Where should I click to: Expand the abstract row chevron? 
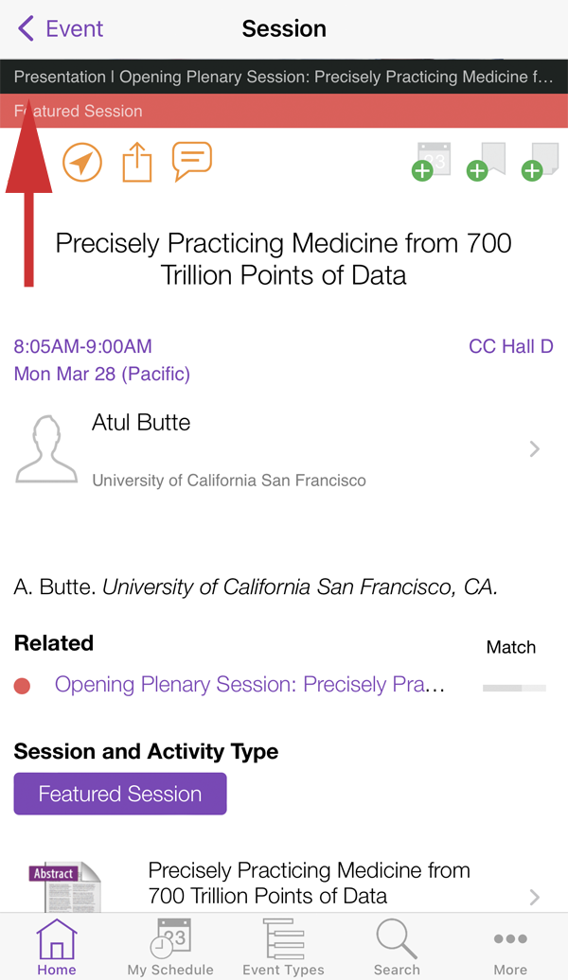pos(535,897)
